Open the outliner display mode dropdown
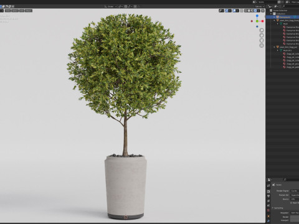Image resolution: width=299 pixels, height=224 pixels. (277, 6)
